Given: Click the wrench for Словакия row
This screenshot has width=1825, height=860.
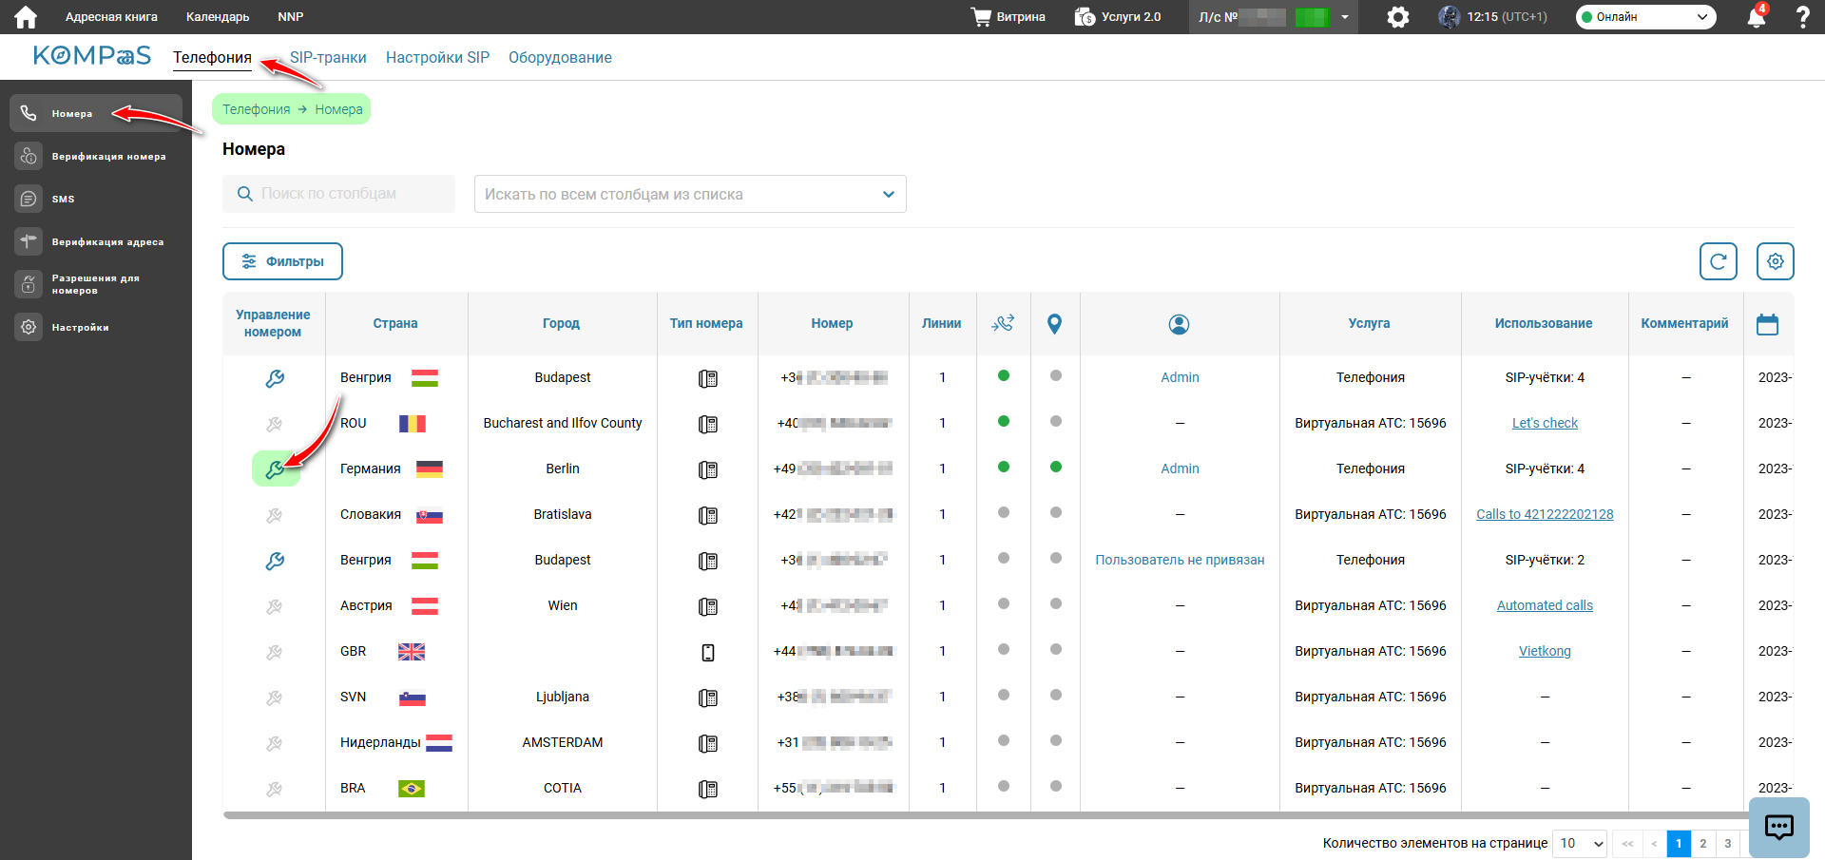Looking at the screenshot, I should (275, 515).
